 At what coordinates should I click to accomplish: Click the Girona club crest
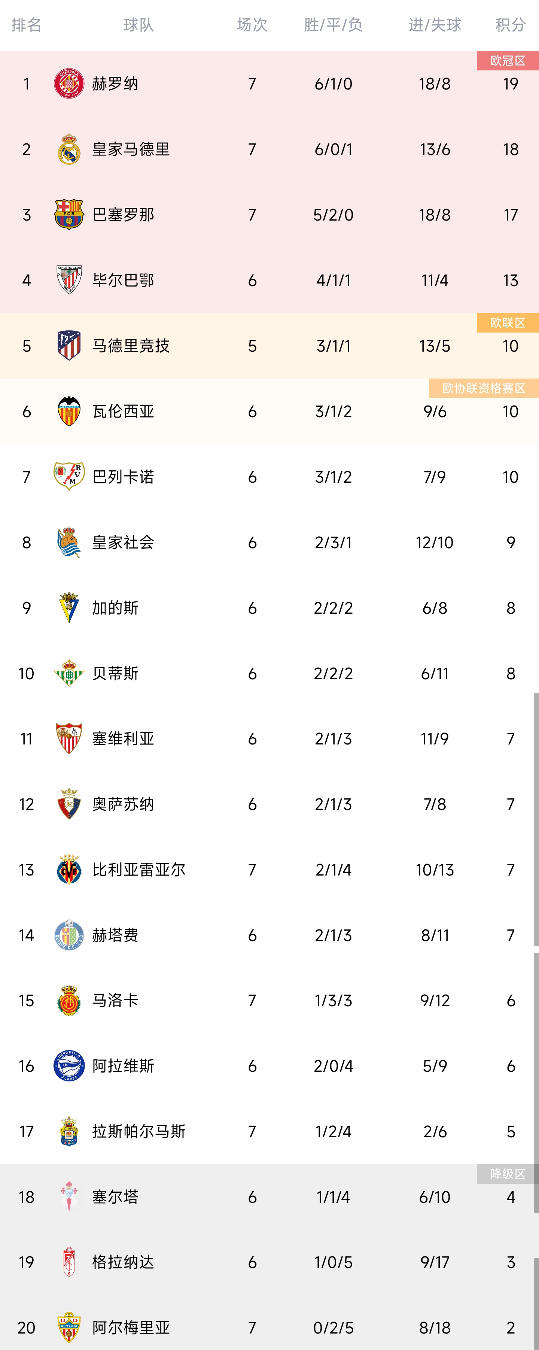pos(68,84)
